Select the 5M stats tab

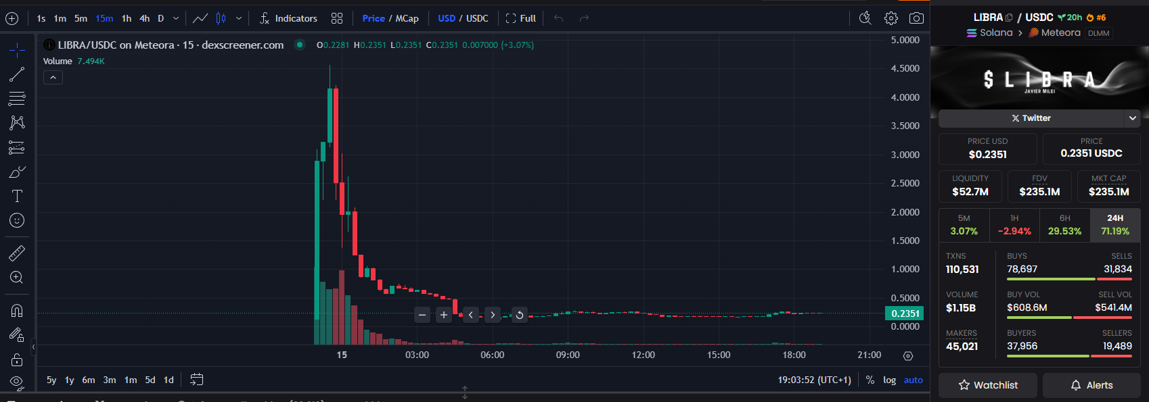(964, 225)
